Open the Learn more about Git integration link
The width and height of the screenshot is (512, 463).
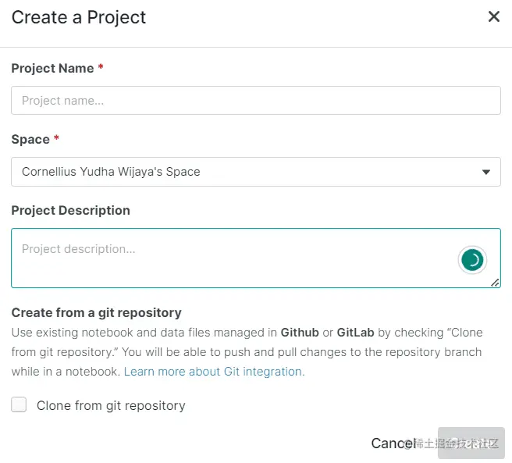(214, 372)
